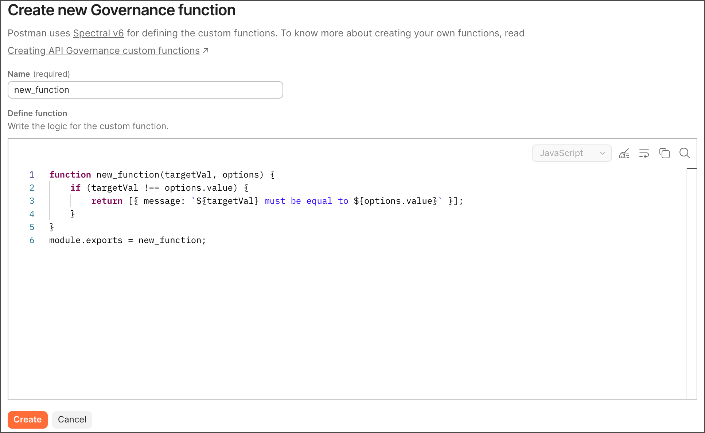The height and width of the screenshot is (433, 705).
Task: Open the Spectral v6 link
Action: click(98, 33)
